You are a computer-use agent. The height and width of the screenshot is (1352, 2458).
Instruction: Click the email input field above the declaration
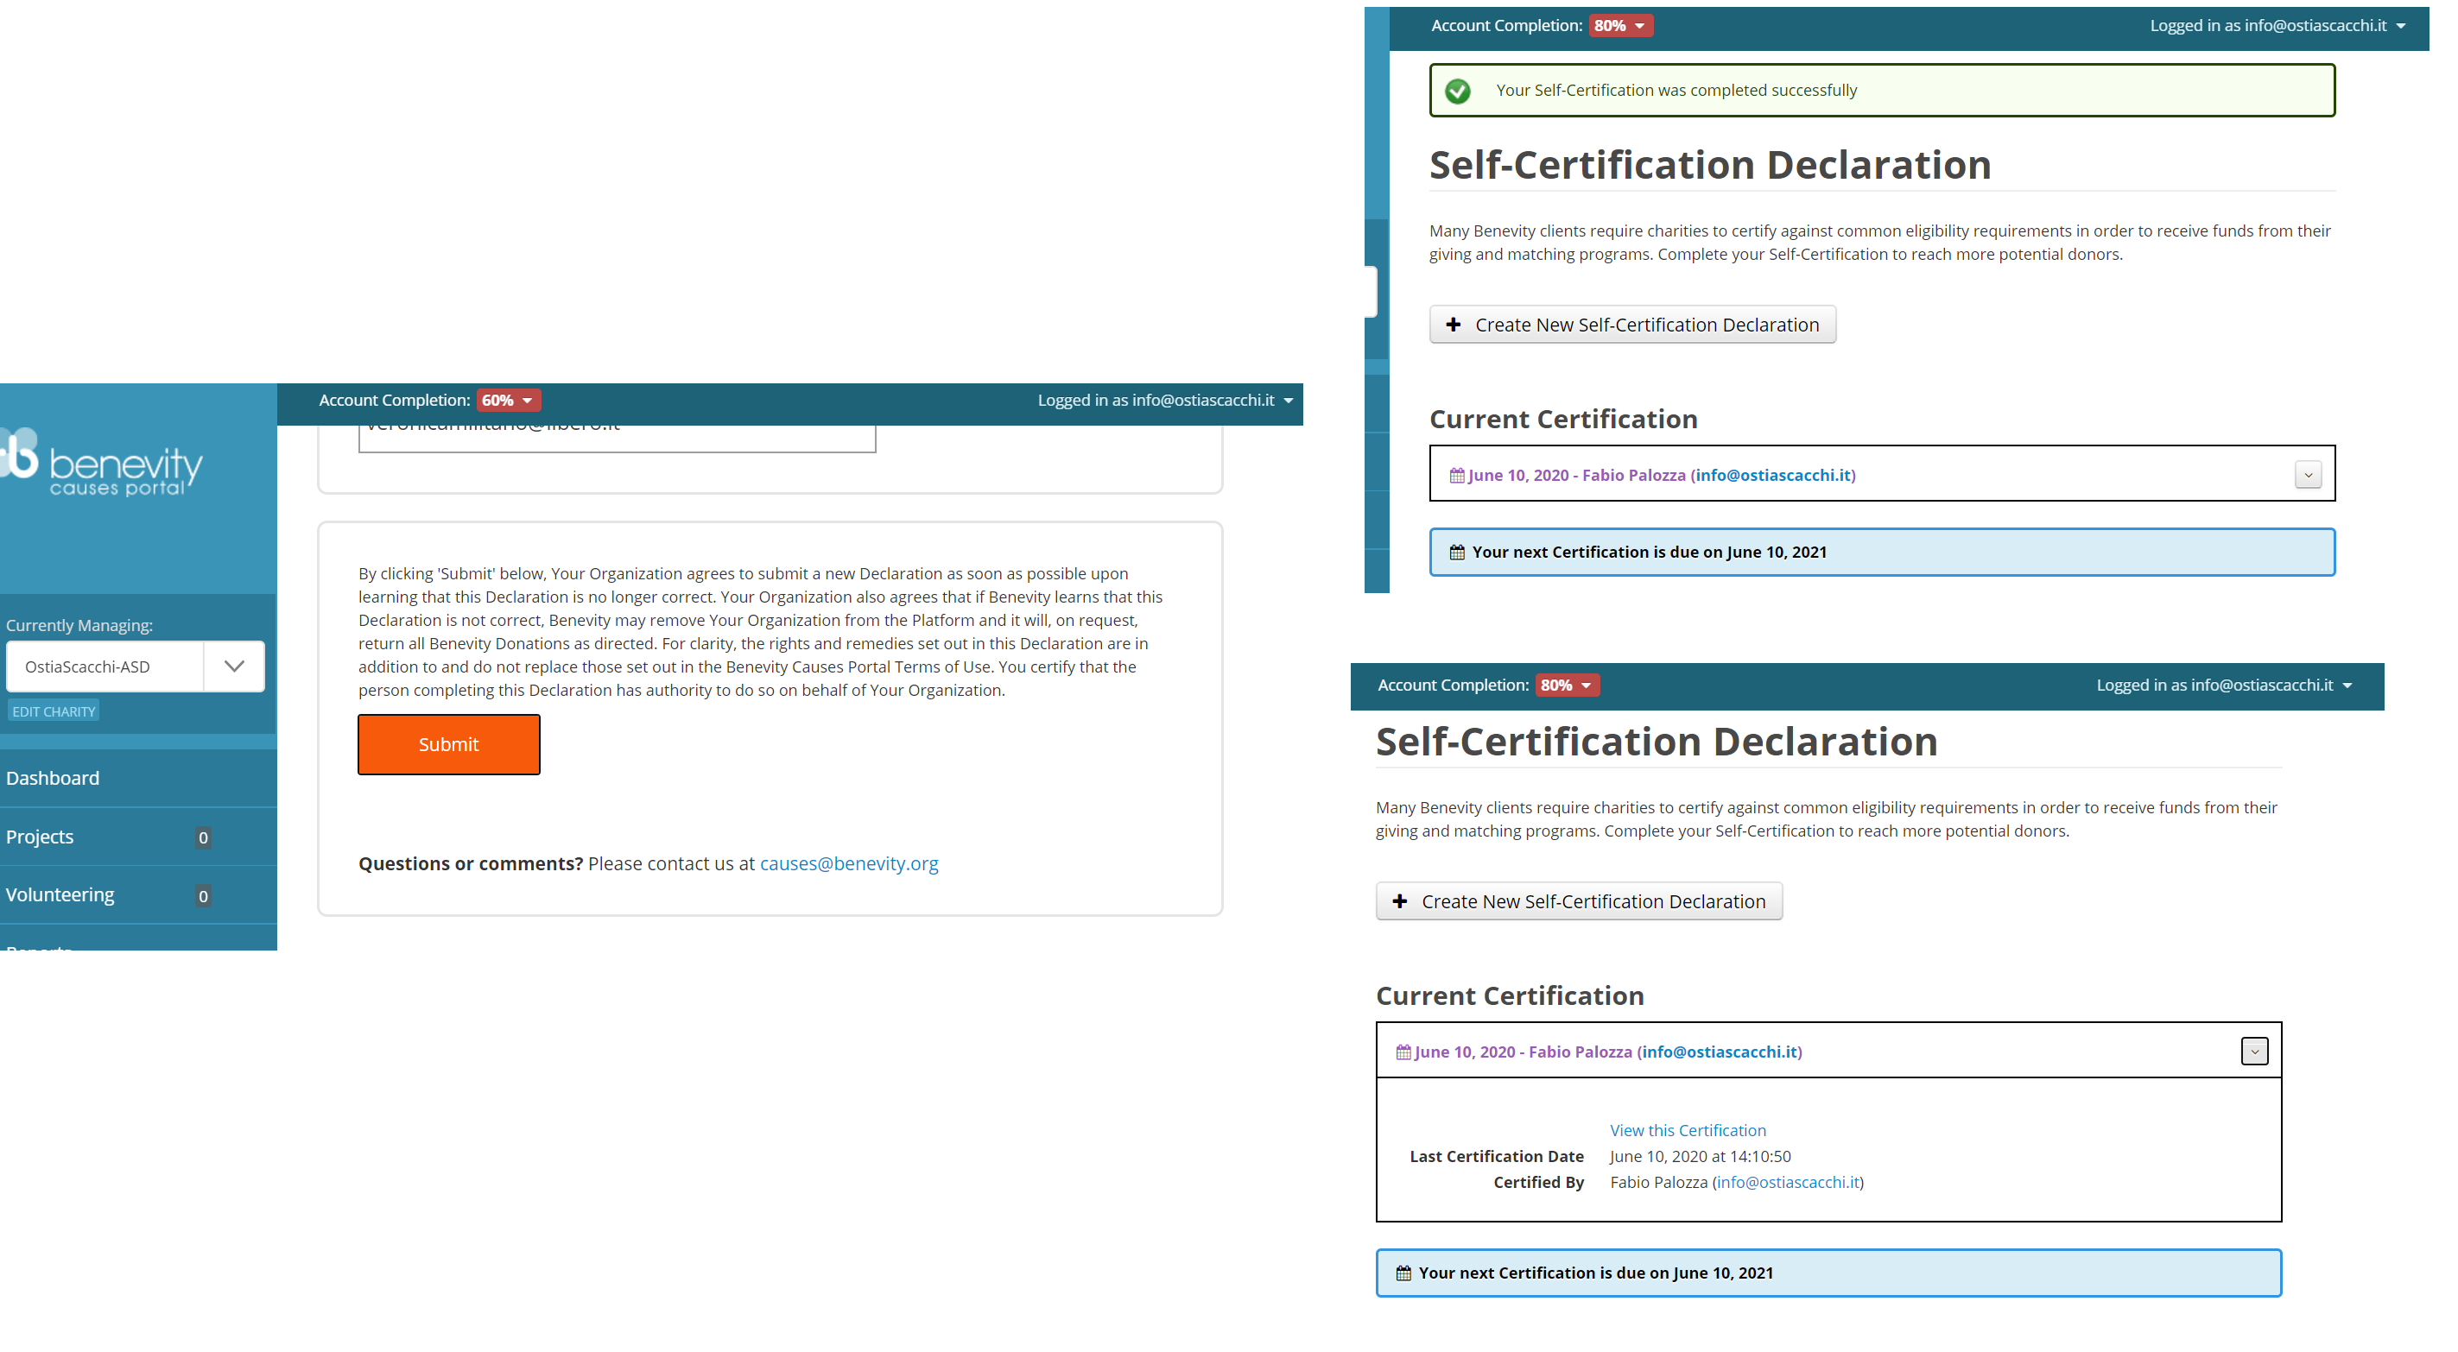pos(617,437)
